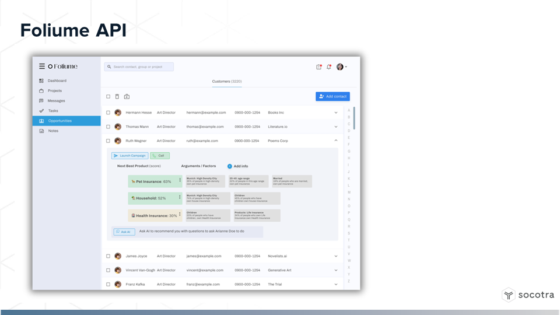Click Hermann Hesse's avatar
The image size is (560, 315).
118,113
